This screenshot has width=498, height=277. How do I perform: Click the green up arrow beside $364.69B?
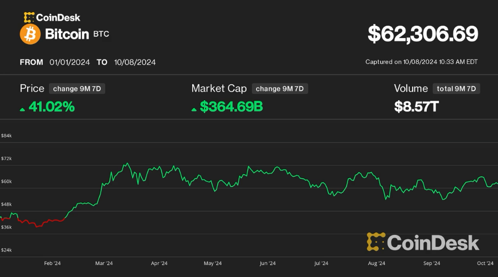(x=194, y=109)
